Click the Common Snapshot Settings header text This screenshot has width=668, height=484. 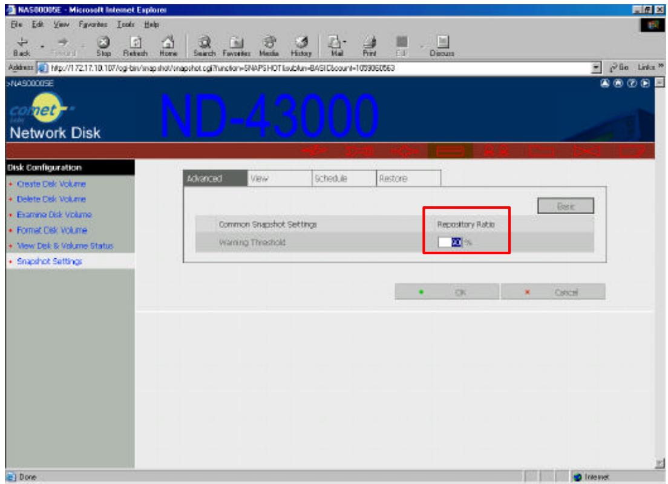267,224
